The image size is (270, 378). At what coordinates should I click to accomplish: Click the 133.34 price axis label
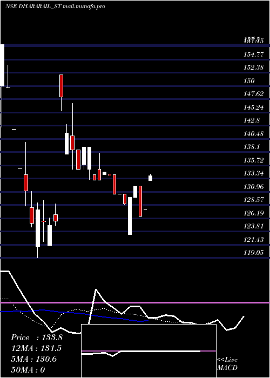click(x=253, y=173)
